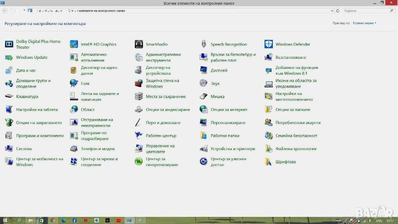The image size is (398, 224).
Task: Open Телефон и модем icon
Action: pyautogui.click(x=74, y=149)
